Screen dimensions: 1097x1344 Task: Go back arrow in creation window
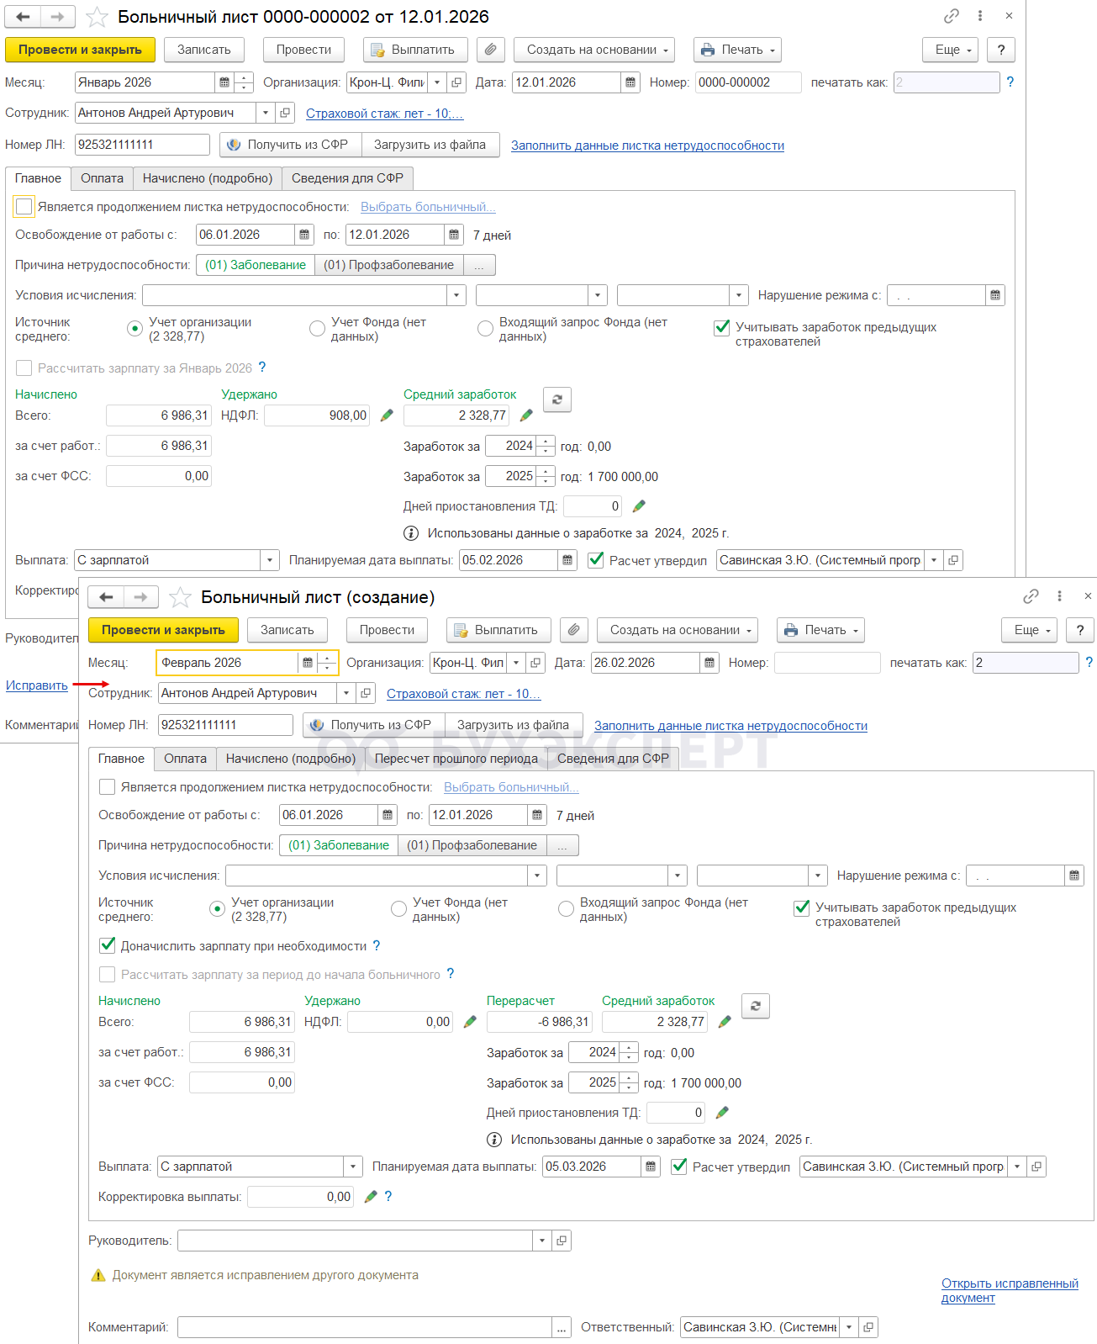click(x=106, y=597)
